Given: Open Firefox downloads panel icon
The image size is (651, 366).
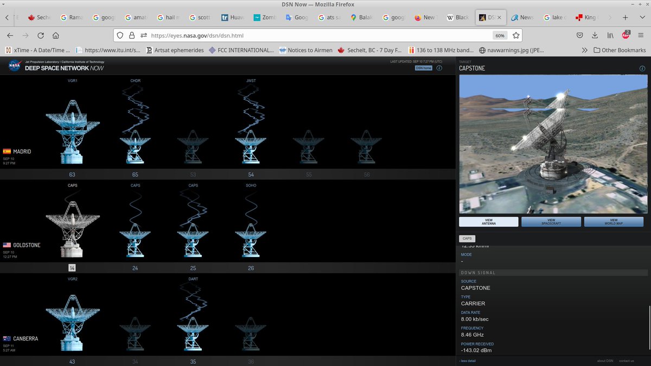Looking at the screenshot, I should [x=595, y=35].
